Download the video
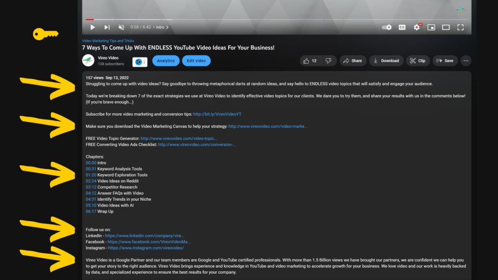Viewport: 498px width, 280px height. [x=386, y=61]
